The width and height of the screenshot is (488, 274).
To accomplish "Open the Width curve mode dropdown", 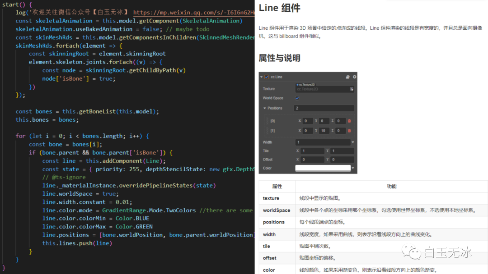I will [353, 142].
